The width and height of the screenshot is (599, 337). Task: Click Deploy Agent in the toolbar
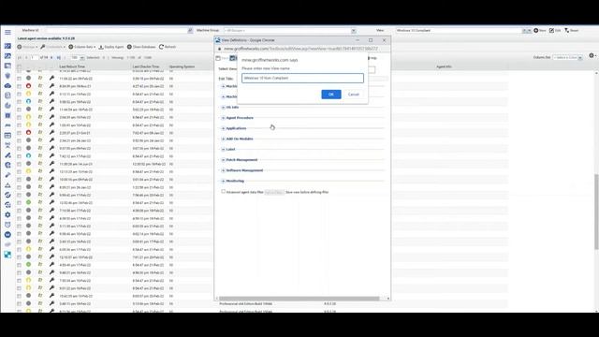111,47
